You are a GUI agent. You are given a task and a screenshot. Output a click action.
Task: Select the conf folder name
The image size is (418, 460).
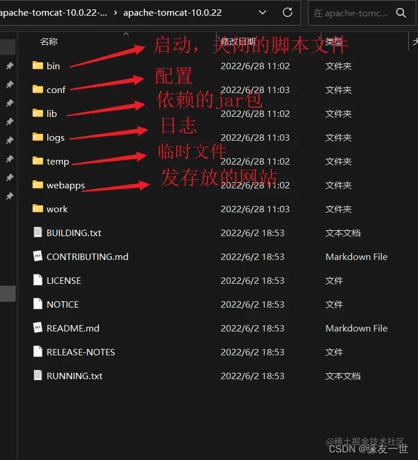coord(56,90)
